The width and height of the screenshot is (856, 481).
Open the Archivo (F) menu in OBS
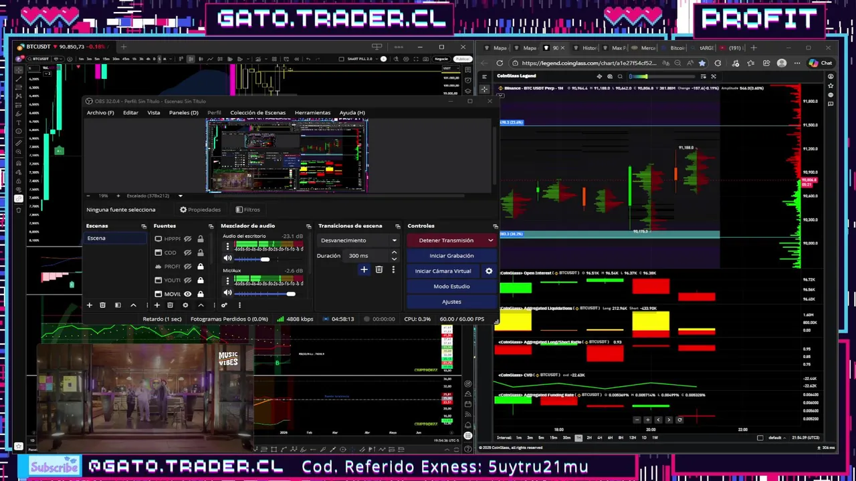(x=100, y=113)
